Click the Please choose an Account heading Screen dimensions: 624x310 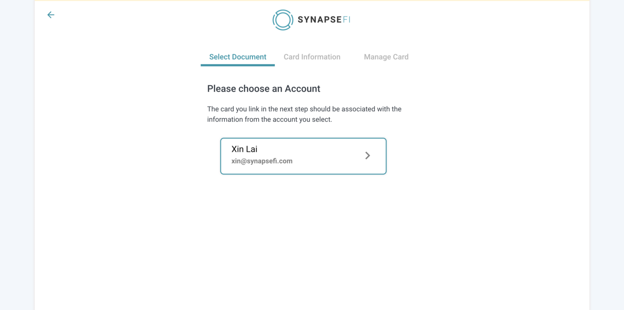tap(264, 89)
